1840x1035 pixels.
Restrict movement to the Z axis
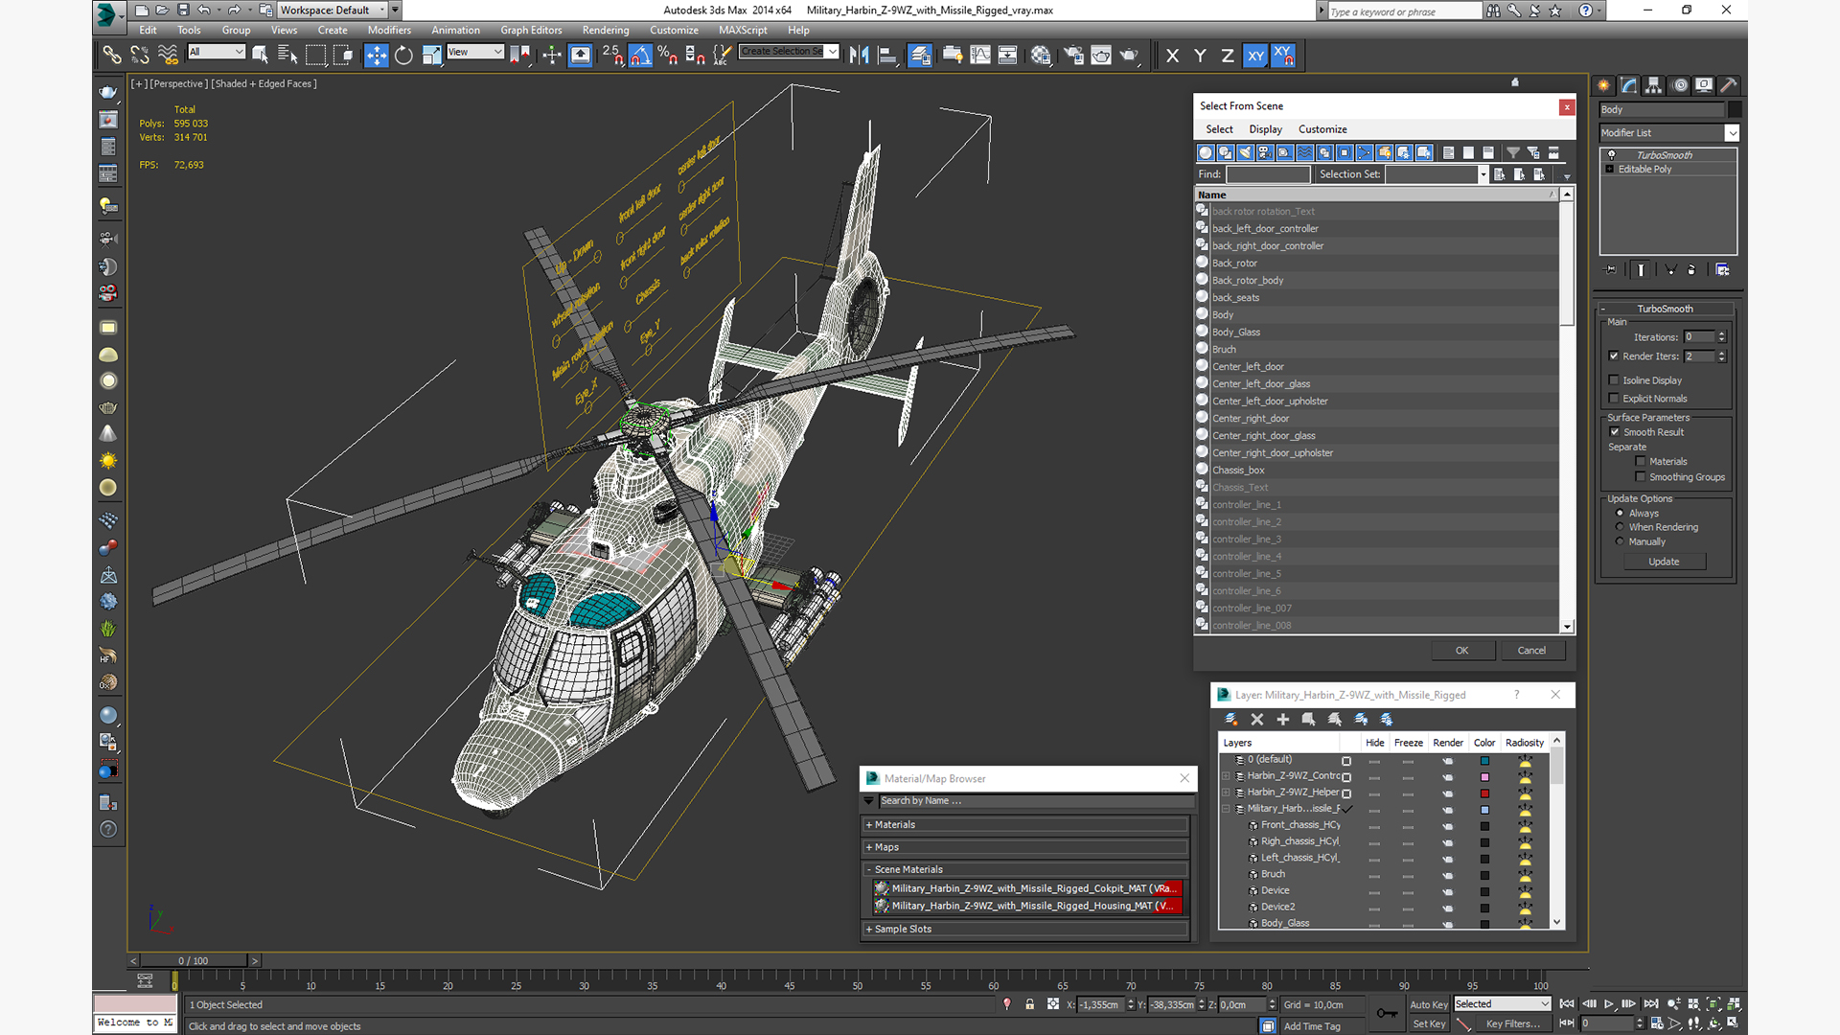(x=1227, y=56)
